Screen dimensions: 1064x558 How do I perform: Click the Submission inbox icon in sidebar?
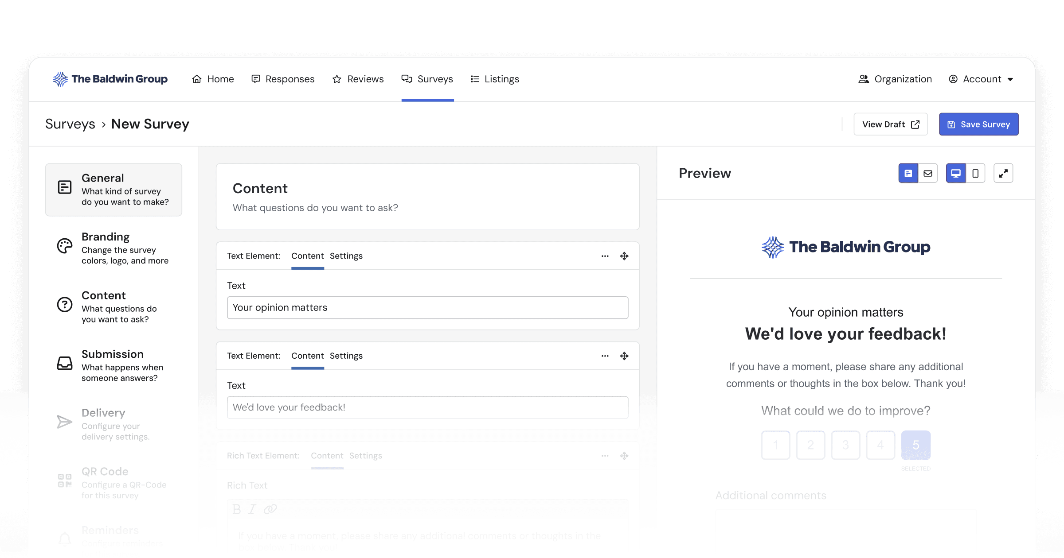65,363
